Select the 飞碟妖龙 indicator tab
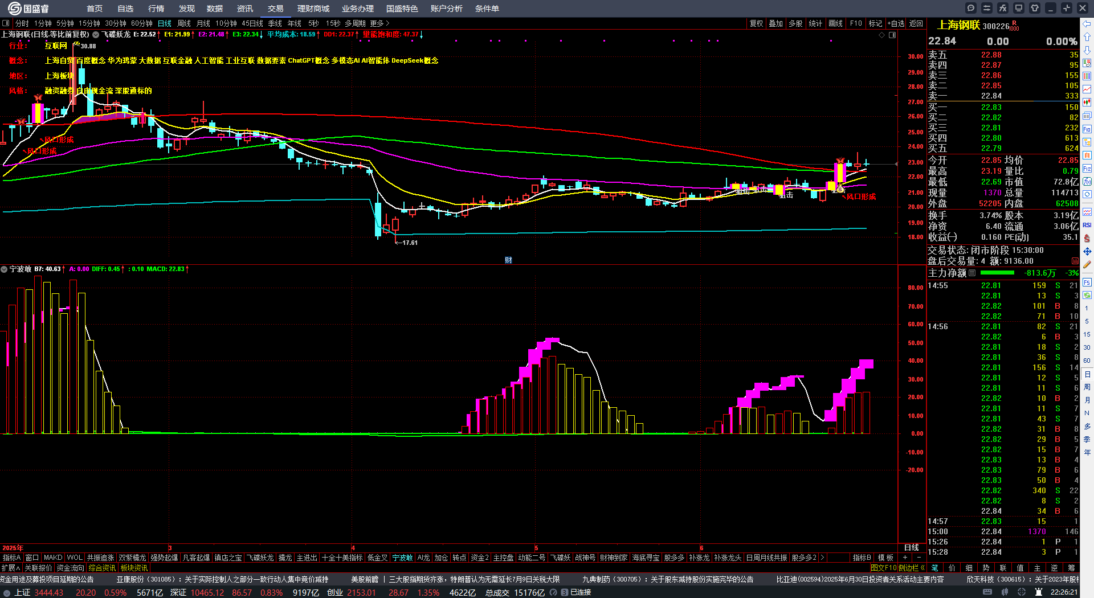This screenshot has width=1094, height=598. 260,558
